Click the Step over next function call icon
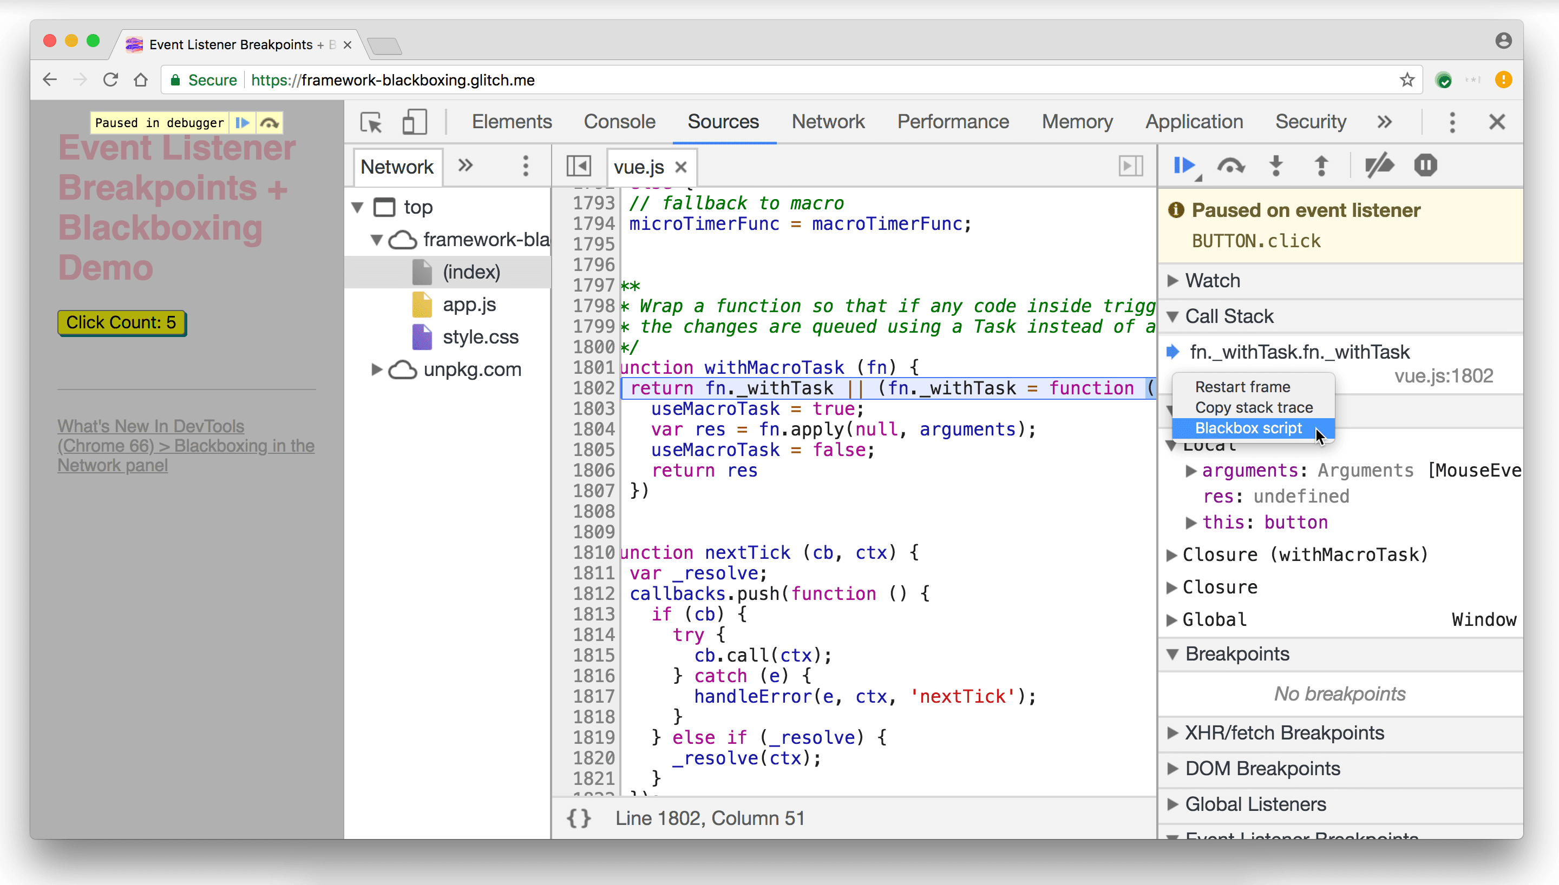This screenshot has height=885, width=1559. 1230,166
